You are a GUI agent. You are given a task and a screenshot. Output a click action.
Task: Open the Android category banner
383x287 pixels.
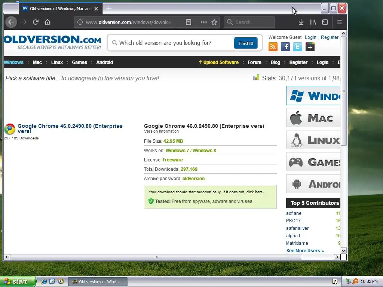click(313, 184)
